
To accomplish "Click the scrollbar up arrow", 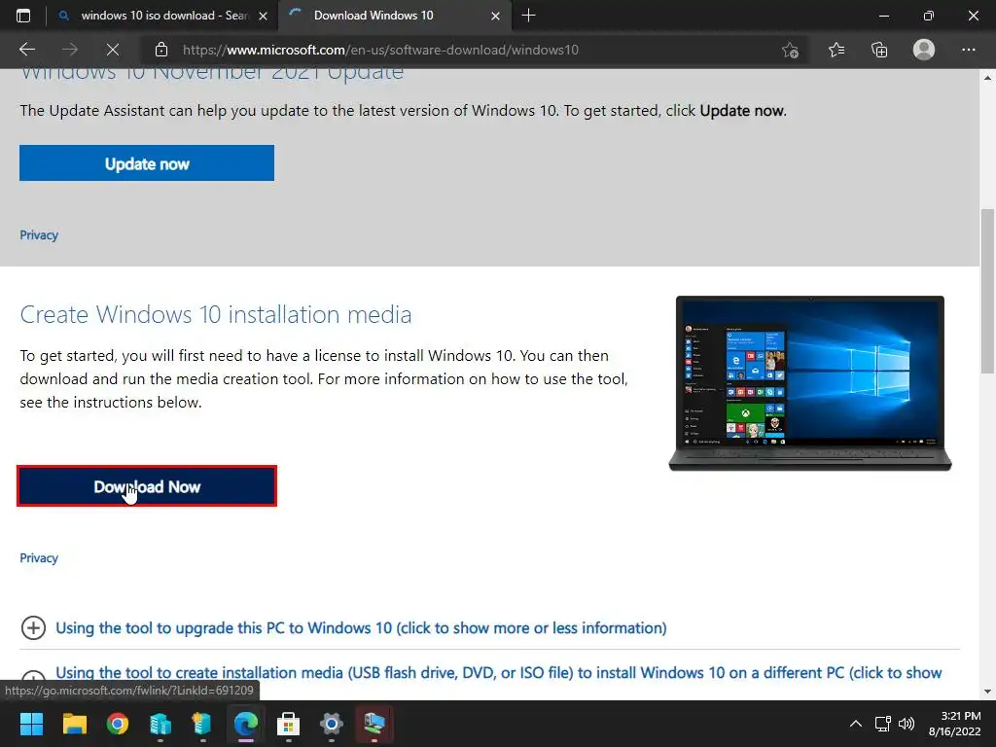I will point(987,78).
